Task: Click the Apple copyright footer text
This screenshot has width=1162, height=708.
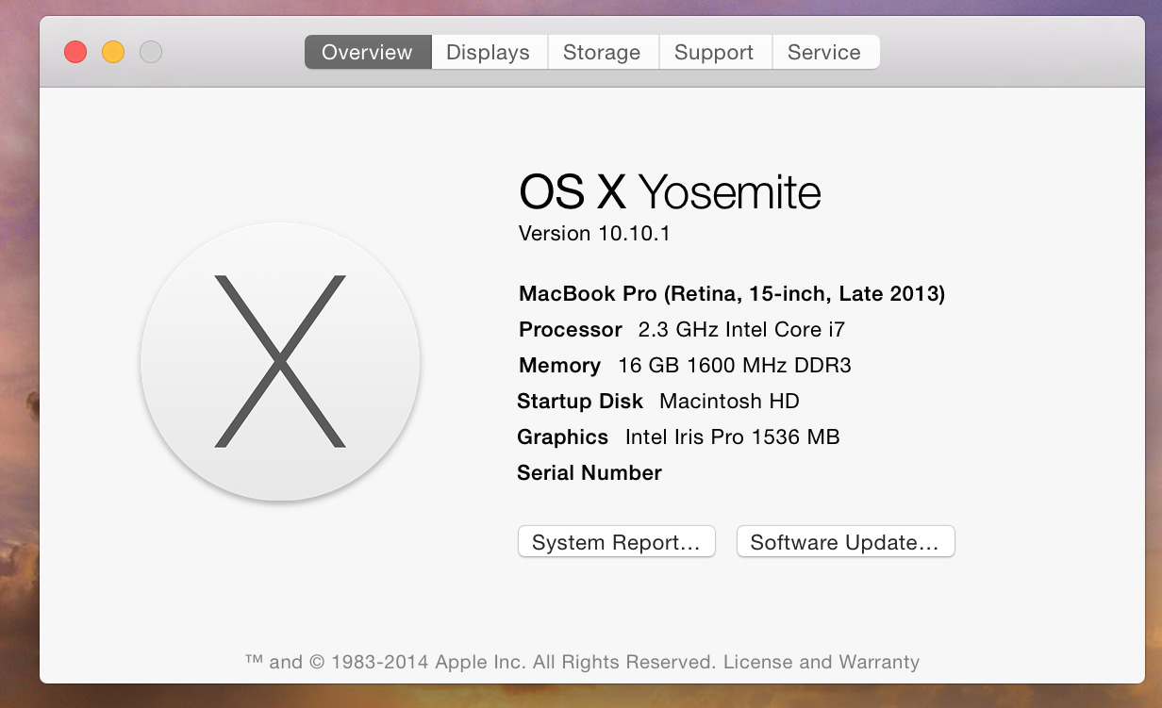Action: pyautogui.click(x=582, y=662)
